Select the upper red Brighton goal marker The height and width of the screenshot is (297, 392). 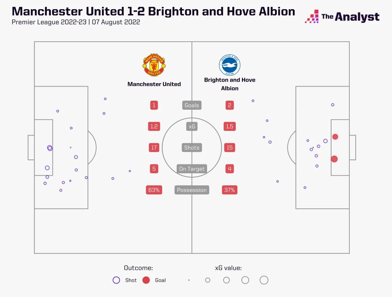[335, 137]
